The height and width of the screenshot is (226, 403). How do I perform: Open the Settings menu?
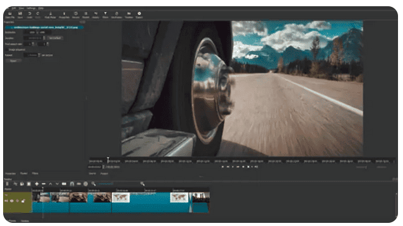coord(31,8)
